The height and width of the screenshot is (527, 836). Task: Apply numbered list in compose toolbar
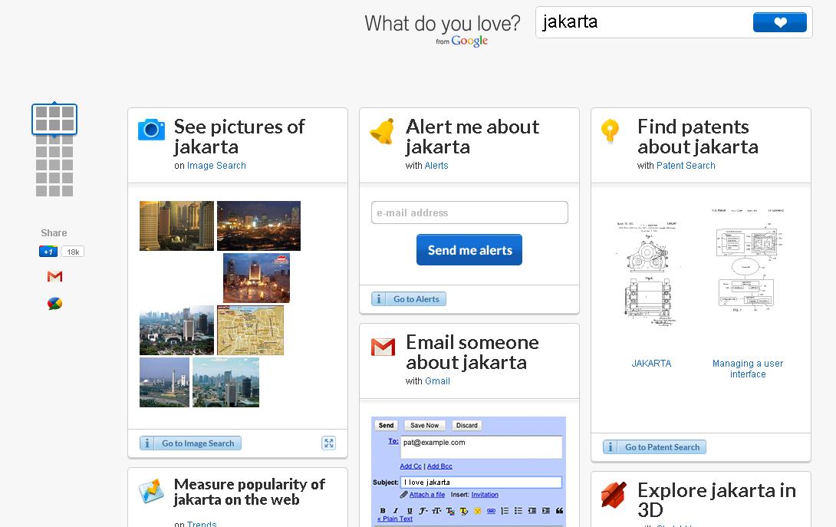tap(505, 511)
